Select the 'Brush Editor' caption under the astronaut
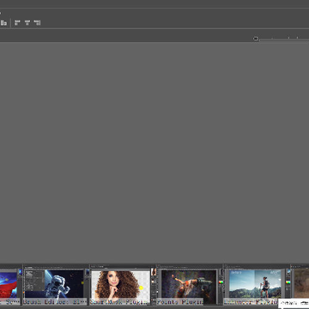The width and height of the screenshot is (309, 309). 55,301
